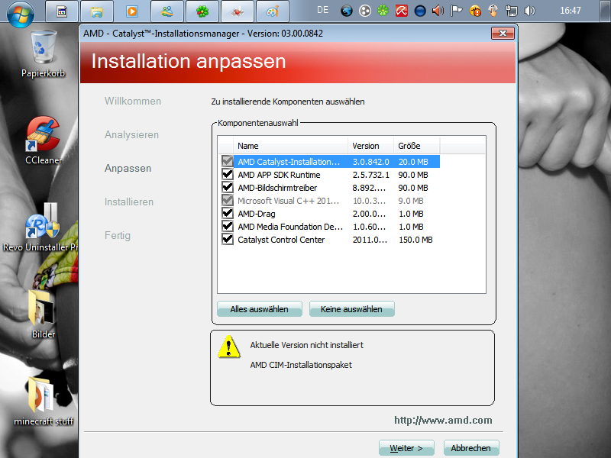Select the Revo Uninstaller desktop shortcut
This screenshot has width=611, height=458.
coord(41,227)
